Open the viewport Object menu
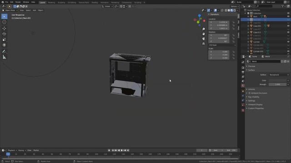The width and height of the screenshot is (291, 163). [40, 10]
